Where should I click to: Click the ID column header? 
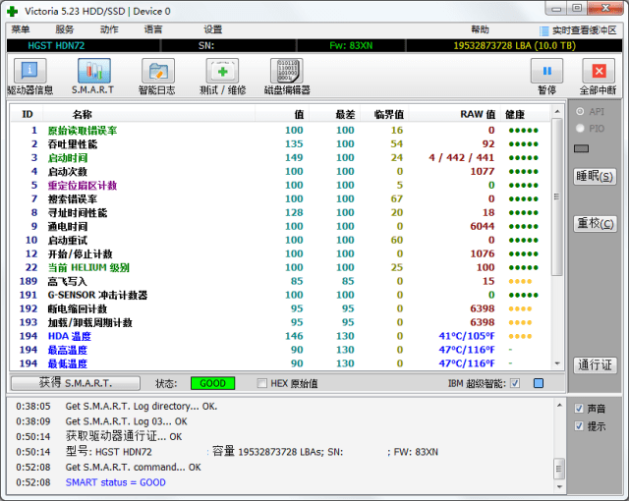tap(27, 115)
